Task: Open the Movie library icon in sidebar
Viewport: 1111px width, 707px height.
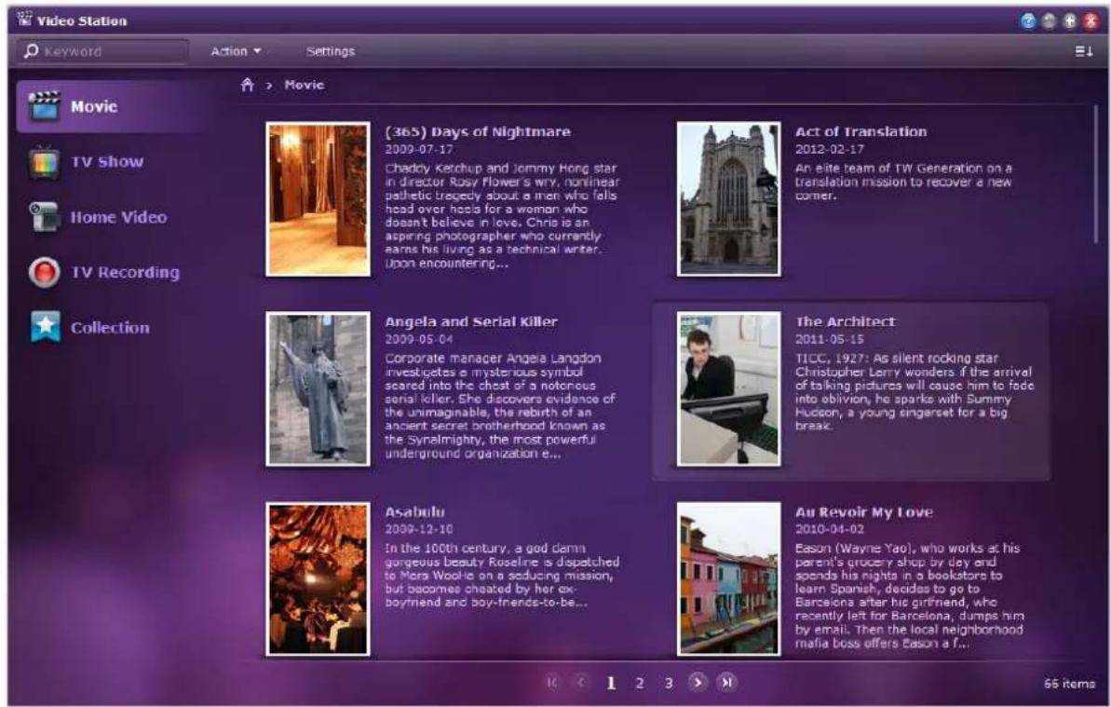Action: pos(44,106)
